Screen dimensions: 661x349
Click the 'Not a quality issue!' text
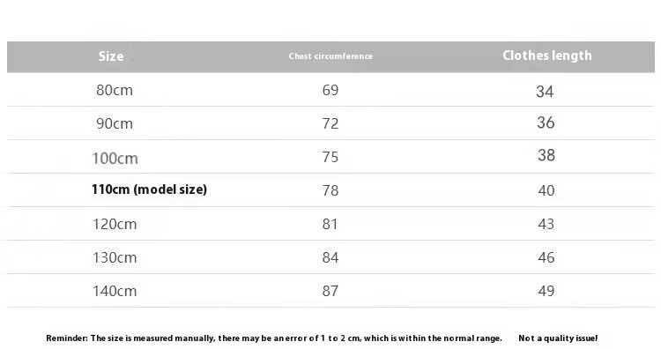click(x=558, y=338)
